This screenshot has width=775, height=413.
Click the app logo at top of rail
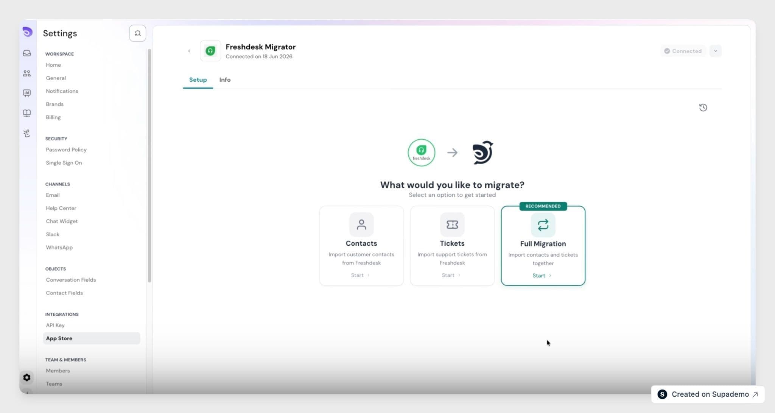(x=27, y=32)
